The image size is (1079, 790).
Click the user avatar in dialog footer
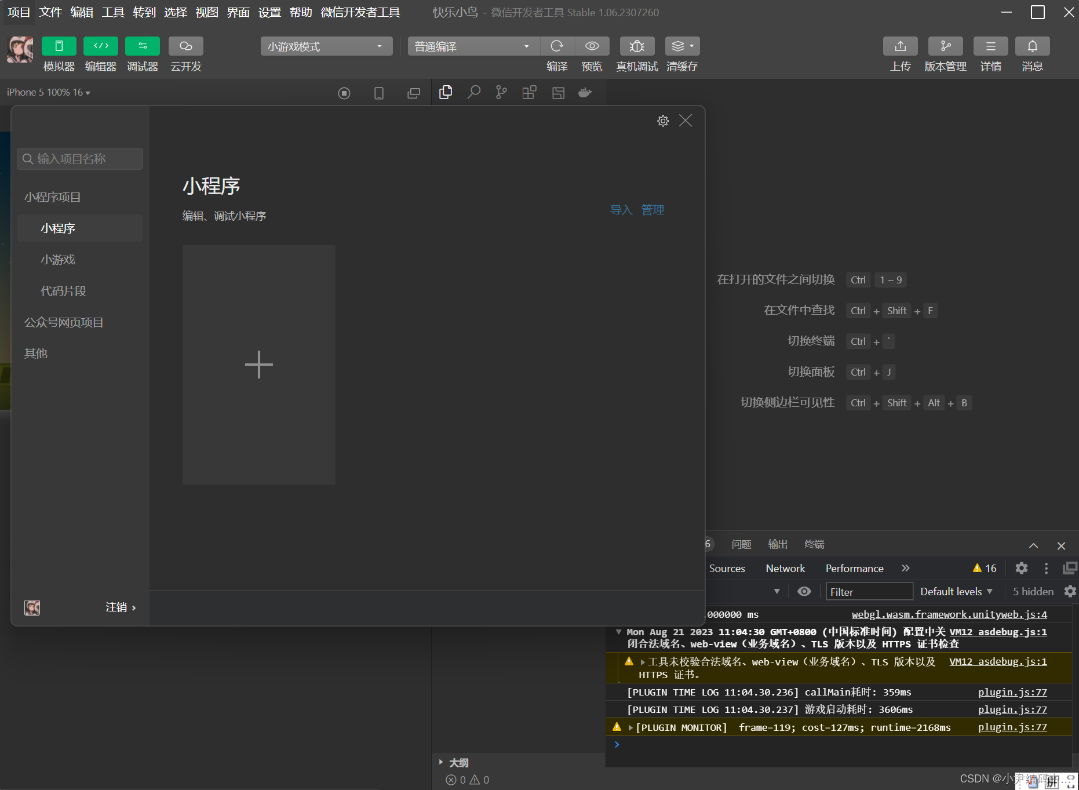point(32,607)
